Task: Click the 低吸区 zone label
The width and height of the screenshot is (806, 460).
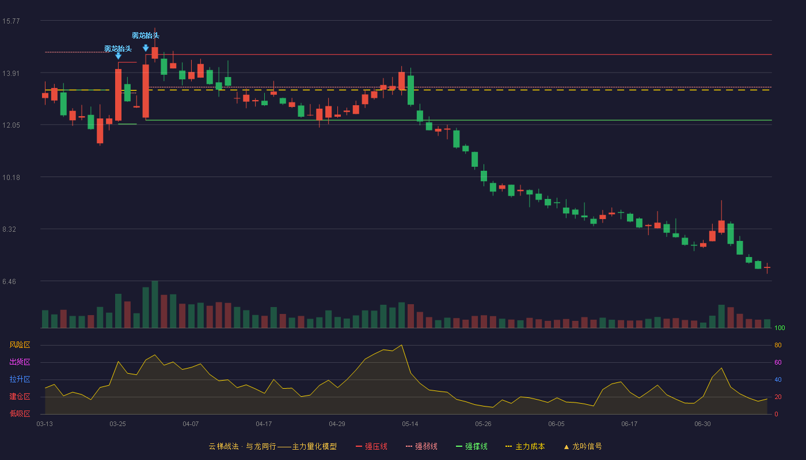Action: (20, 413)
